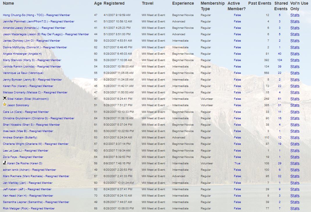Click the Past Events column header

point(260,3)
